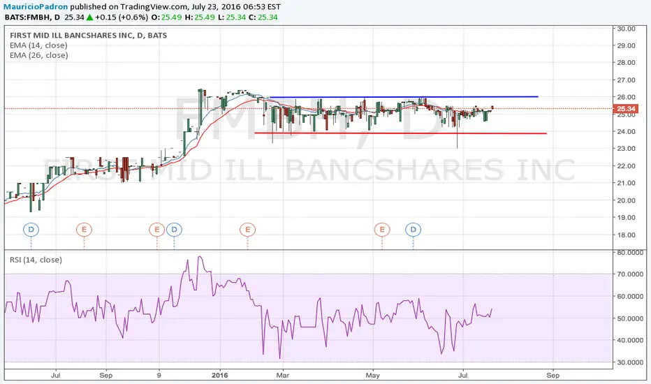Click the Mar label on the time axis
This screenshot has height=384, width=651.
(283, 376)
